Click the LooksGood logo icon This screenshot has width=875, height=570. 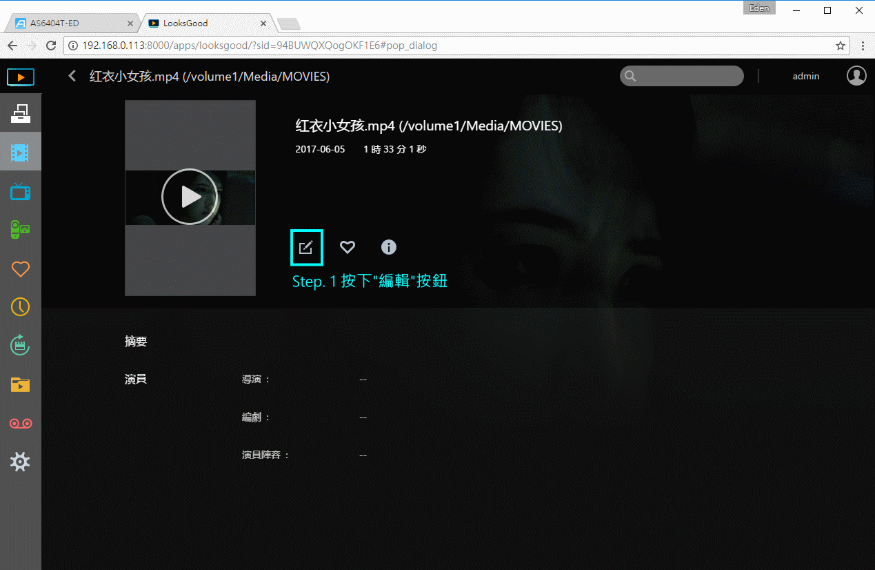pos(21,77)
